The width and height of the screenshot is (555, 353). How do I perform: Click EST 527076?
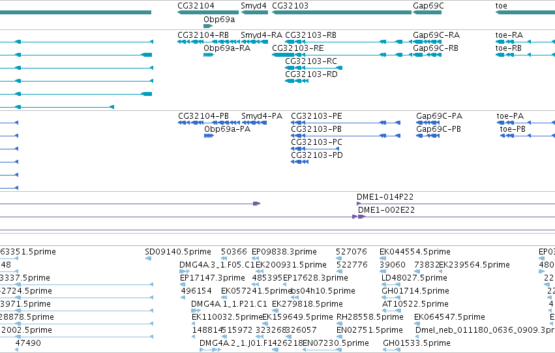(x=351, y=252)
